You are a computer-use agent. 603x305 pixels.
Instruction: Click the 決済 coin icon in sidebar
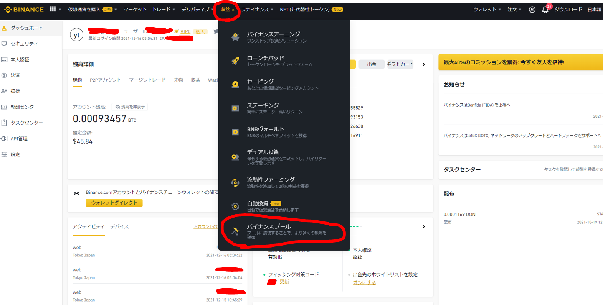[x=4, y=75]
